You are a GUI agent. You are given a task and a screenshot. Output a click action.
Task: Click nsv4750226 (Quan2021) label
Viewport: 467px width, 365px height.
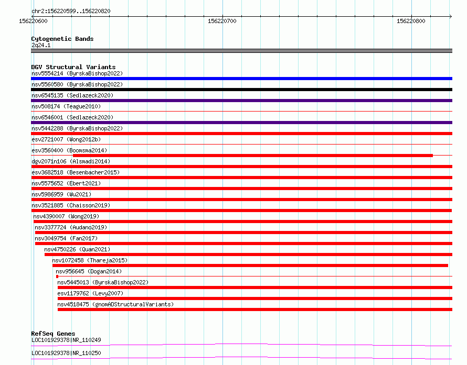pyautogui.click(x=77, y=249)
